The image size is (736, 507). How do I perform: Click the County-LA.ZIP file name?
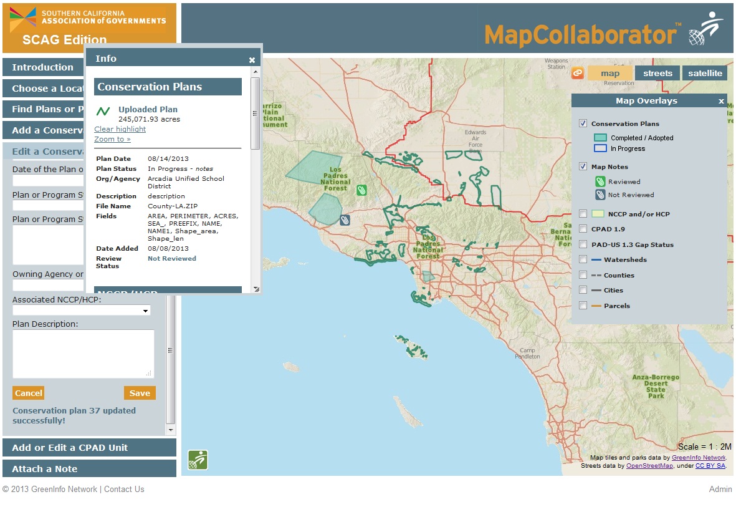click(x=173, y=206)
